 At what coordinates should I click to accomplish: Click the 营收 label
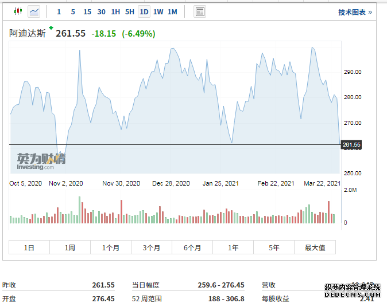tap(269, 285)
